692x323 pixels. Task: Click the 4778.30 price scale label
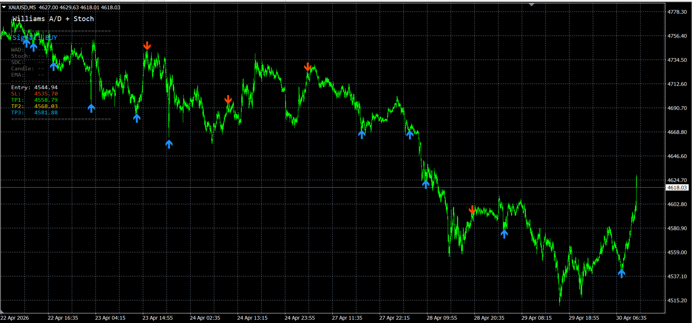677,12
